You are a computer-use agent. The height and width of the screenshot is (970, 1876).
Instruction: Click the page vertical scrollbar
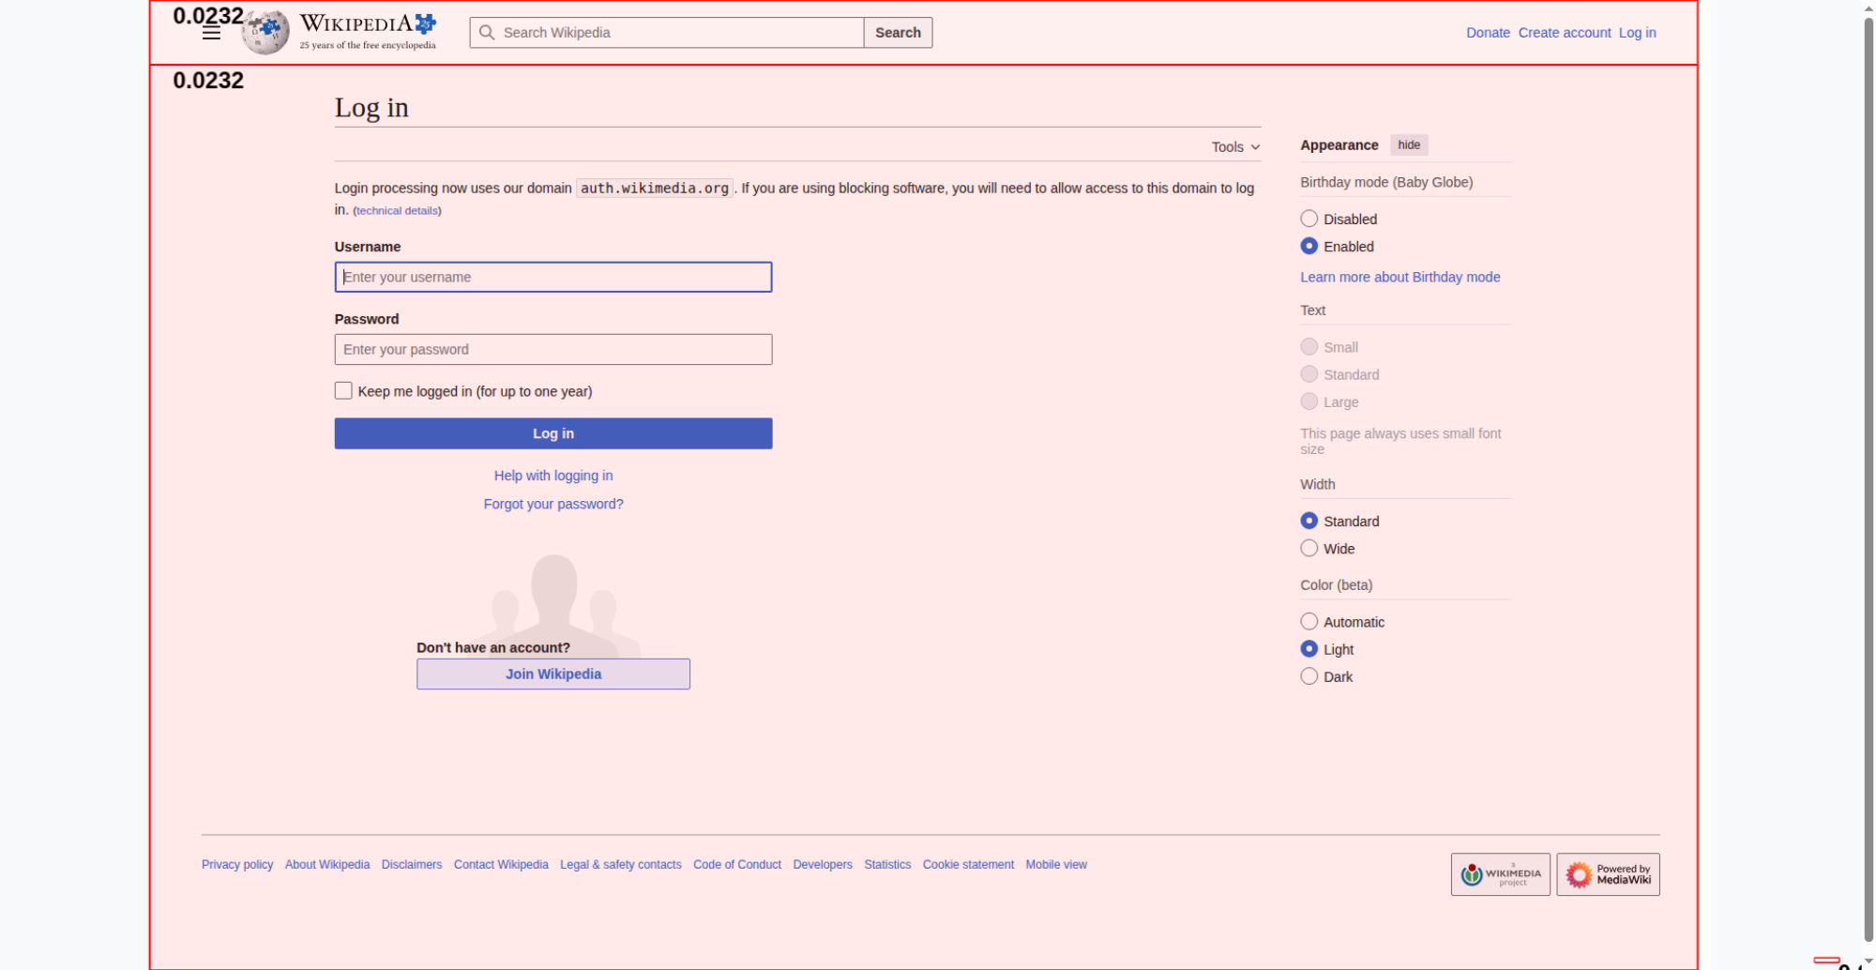tap(1868, 469)
